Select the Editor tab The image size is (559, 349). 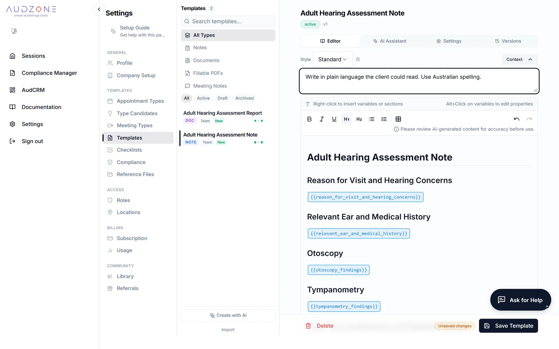[x=331, y=41]
